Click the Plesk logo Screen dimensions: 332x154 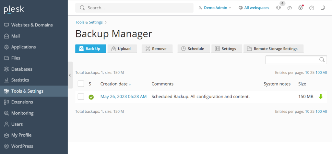coord(14,9)
